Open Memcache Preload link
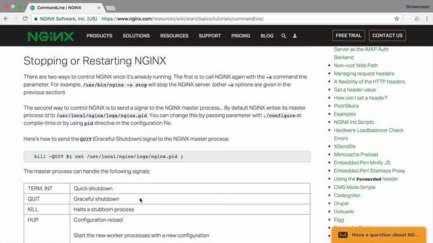The height and width of the screenshot is (243, 433). coord(356,155)
